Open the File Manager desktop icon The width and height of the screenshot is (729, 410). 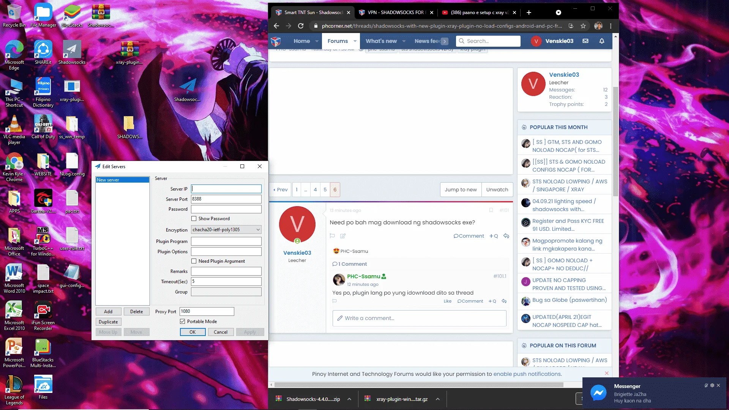[43, 16]
